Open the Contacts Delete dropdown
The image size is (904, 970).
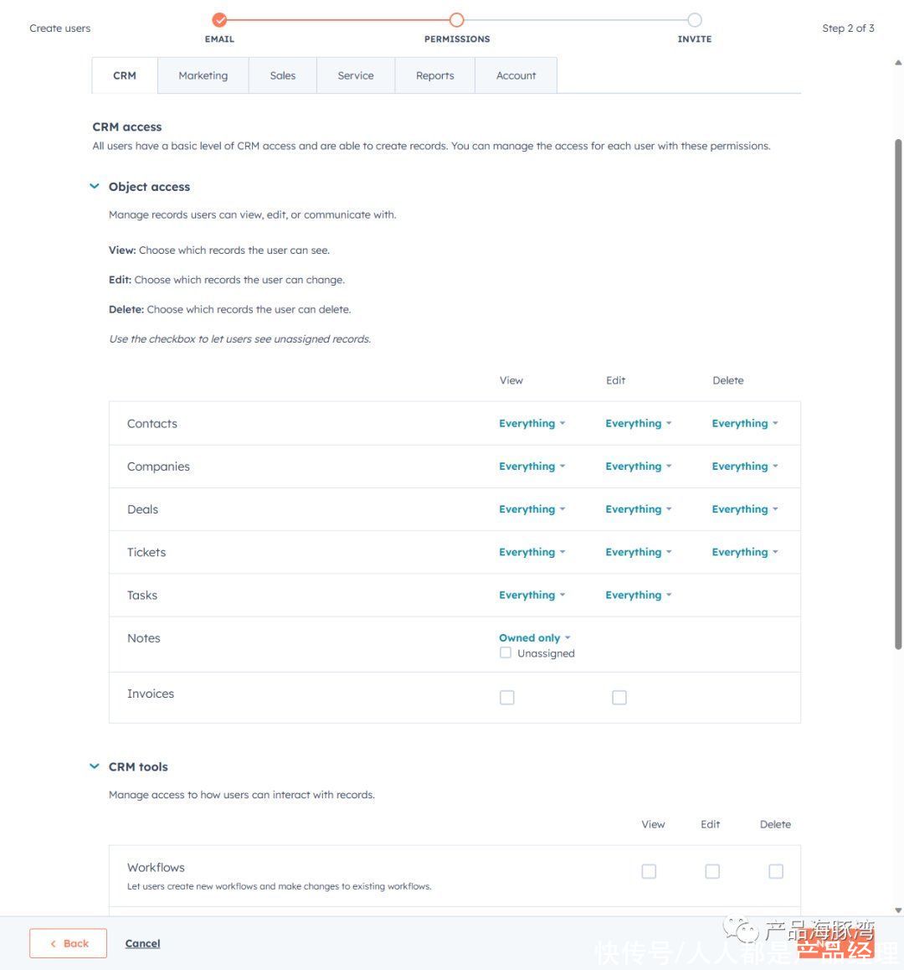[744, 423]
